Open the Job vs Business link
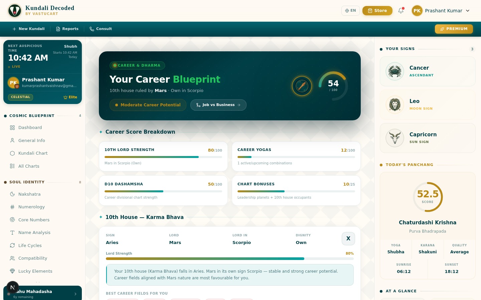This screenshot has width=481, height=300. click(x=218, y=105)
